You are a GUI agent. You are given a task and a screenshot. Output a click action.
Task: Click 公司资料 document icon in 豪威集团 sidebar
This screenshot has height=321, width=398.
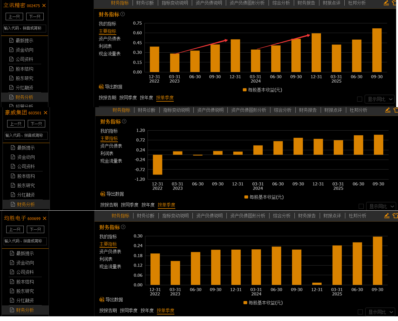[x=13, y=166]
